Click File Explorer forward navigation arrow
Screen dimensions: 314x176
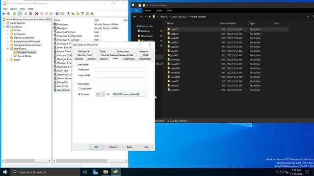(x=141, y=17)
